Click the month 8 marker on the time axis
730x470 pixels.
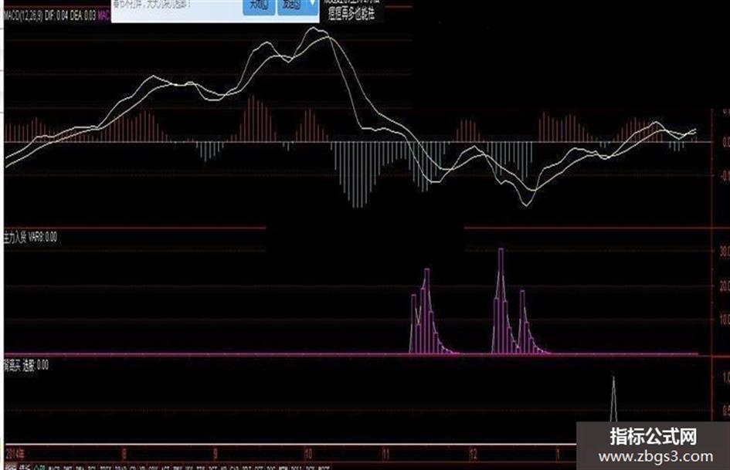pyautogui.click(x=124, y=454)
